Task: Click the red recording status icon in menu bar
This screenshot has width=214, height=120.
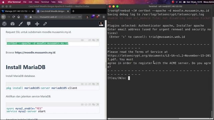Action: pyautogui.click(x=173, y=2)
